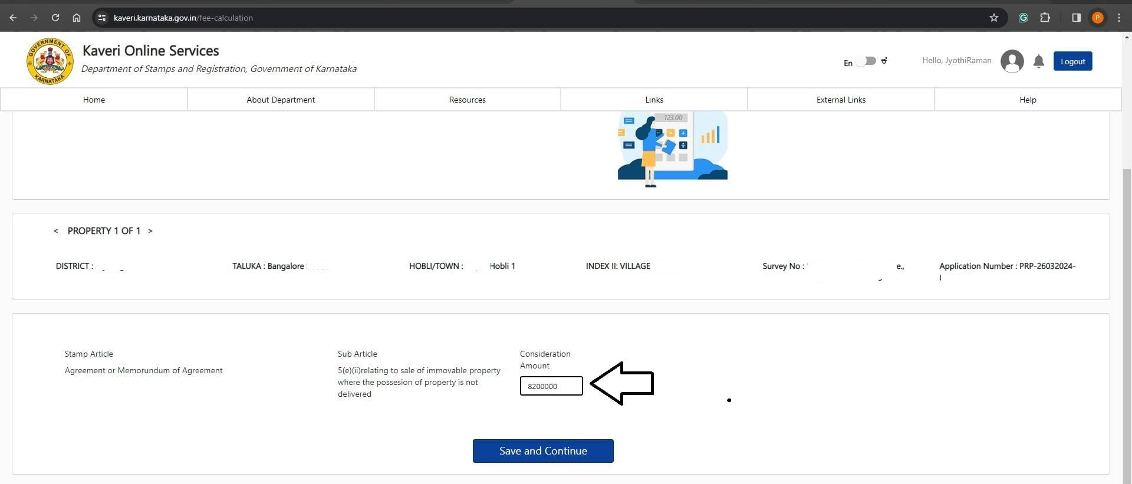Go to the browser home page icon
Viewport: 1132px width, 484px height.
click(x=77, y=18)
